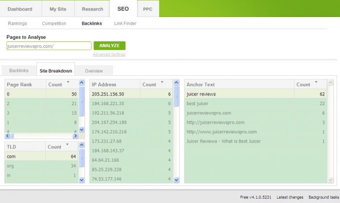
Task: Select the SEO tab
Action: [123, 9]
